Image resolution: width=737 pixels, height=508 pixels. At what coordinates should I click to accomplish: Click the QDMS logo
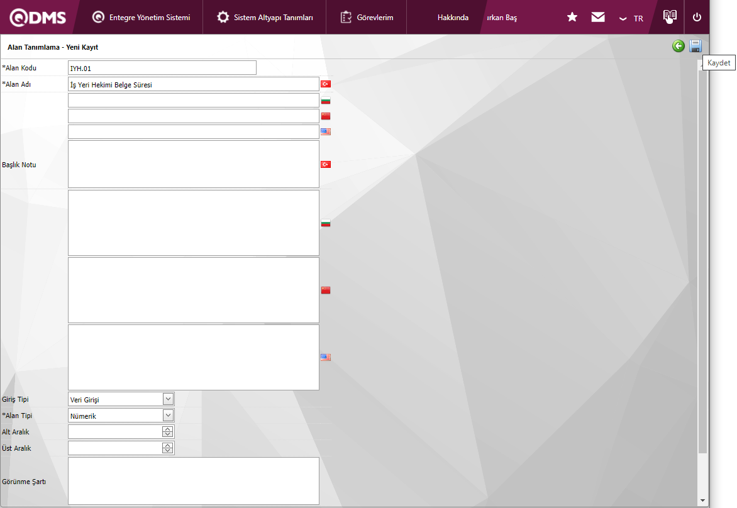(x=38, y=18)
